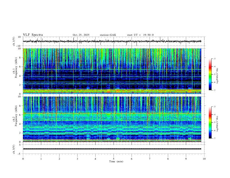Click the time axis tick label '5'
This screenshot has height=178, width=230.
coord(114,159)
